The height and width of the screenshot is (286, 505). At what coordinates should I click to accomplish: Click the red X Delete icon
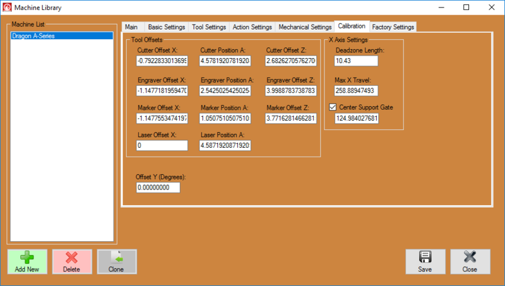71,258
